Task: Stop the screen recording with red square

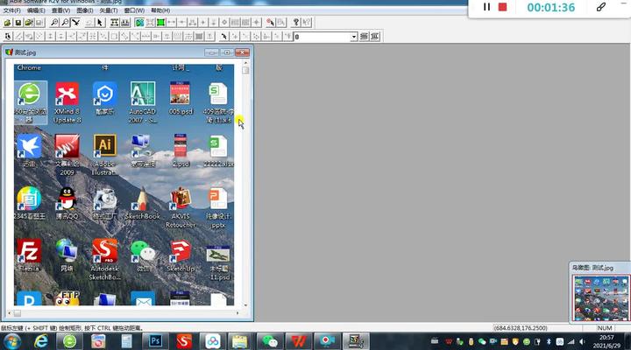Action: [x=502, y=7]
